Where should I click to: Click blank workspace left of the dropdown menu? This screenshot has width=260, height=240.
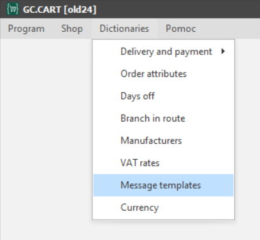pos(46,138)
